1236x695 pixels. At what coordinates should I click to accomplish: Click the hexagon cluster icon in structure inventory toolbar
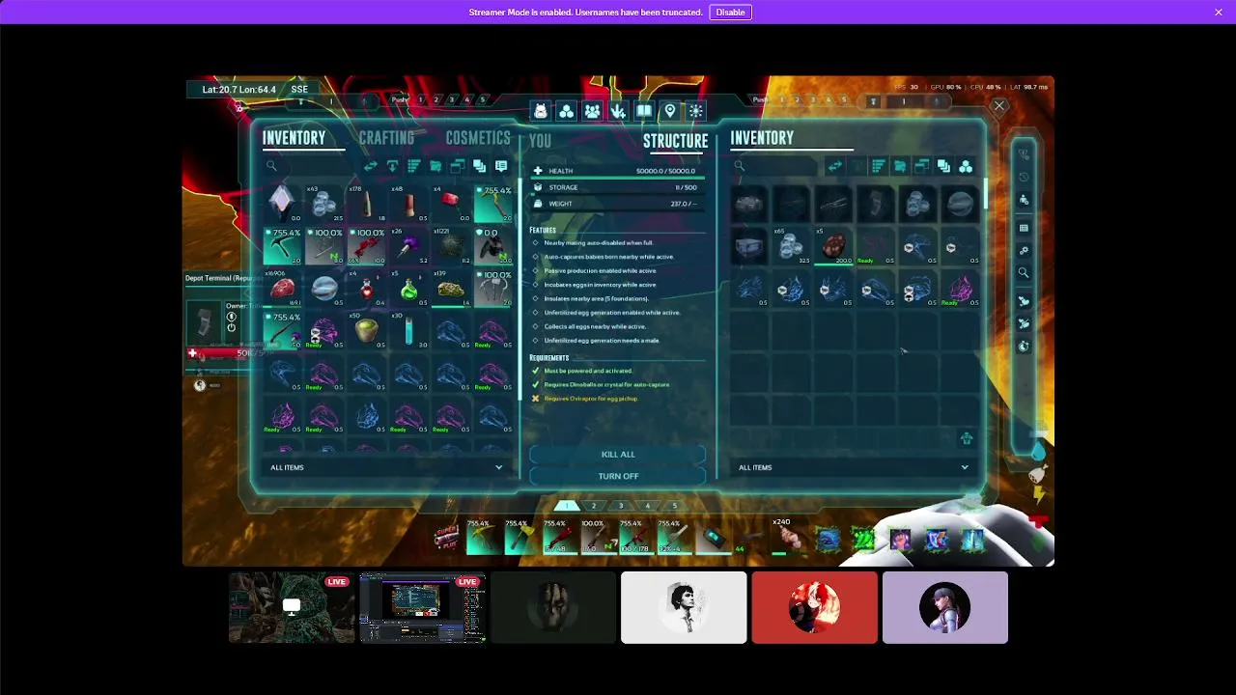click(x=966, y=166)
